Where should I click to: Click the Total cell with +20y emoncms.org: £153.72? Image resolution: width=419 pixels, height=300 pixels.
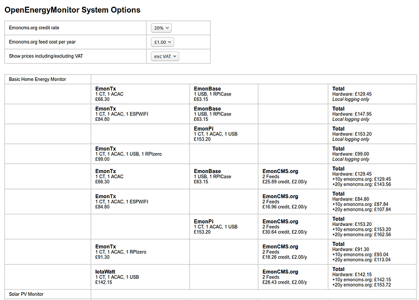click(x=372, y=277)
